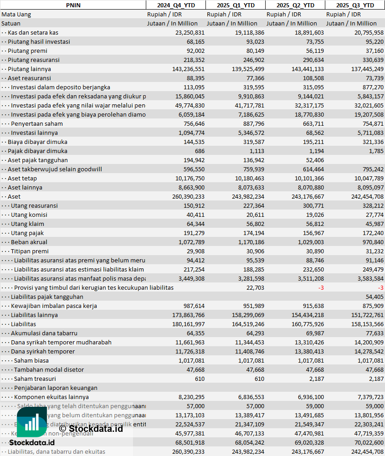
Task: Click the Stockdata.id label below the logo
Action: click(x=32, y=442)
